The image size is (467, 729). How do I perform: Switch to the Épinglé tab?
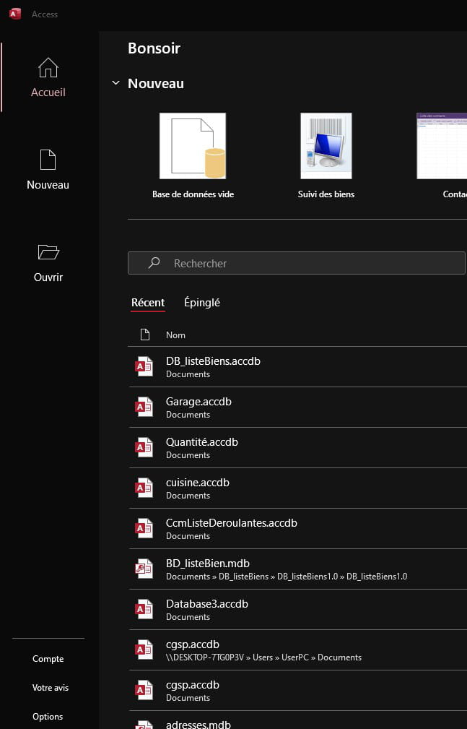(x=202, y=303)
